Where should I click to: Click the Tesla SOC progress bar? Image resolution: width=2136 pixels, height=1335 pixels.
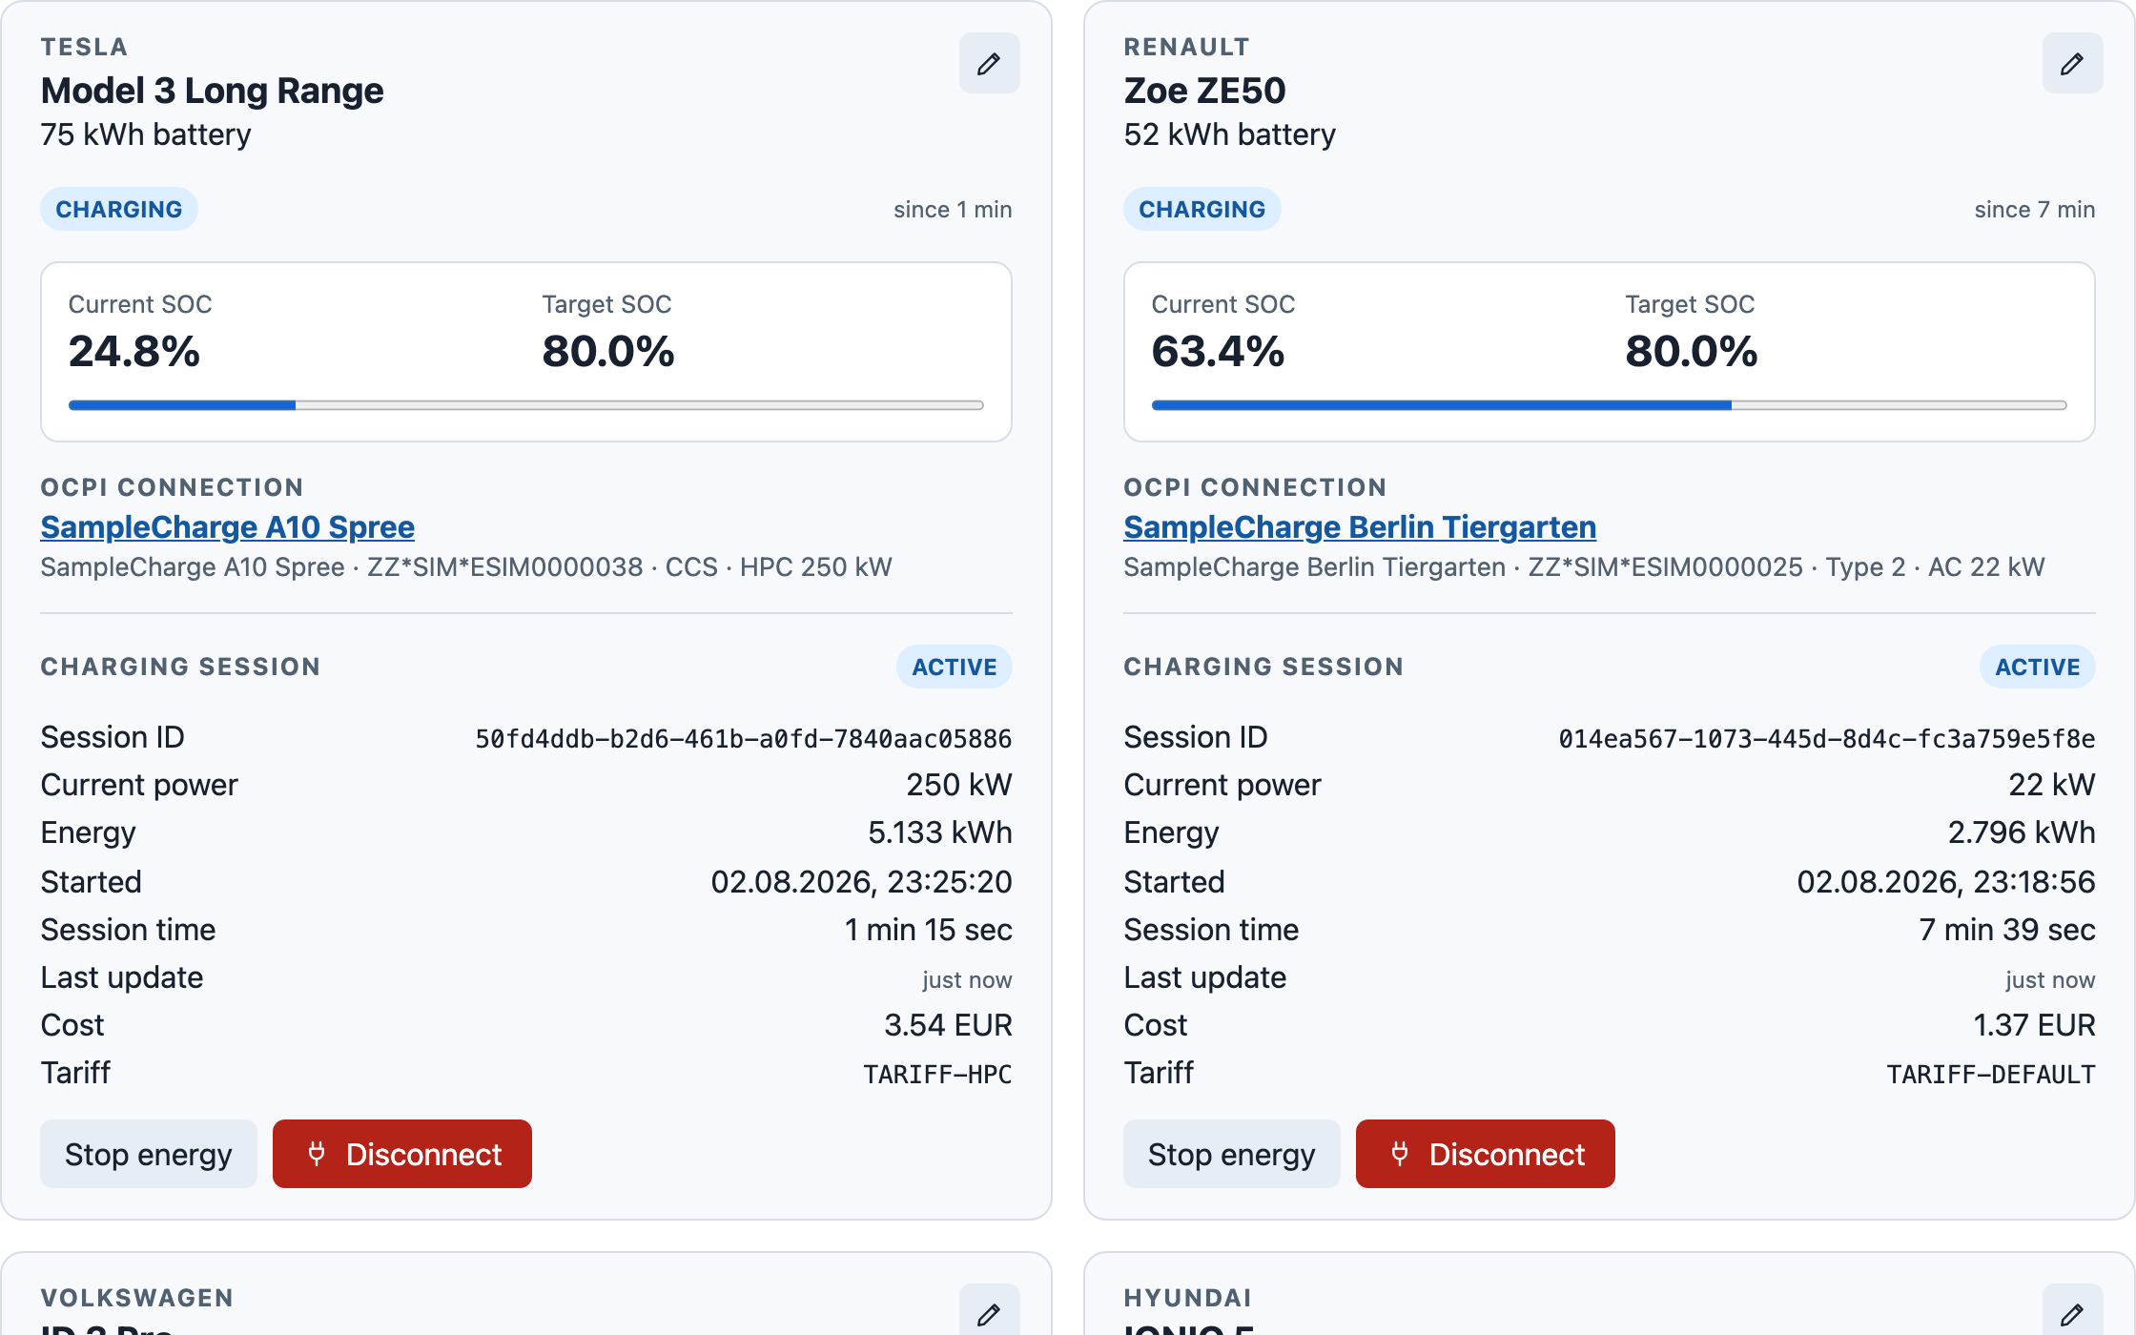(x=526, y=405)
